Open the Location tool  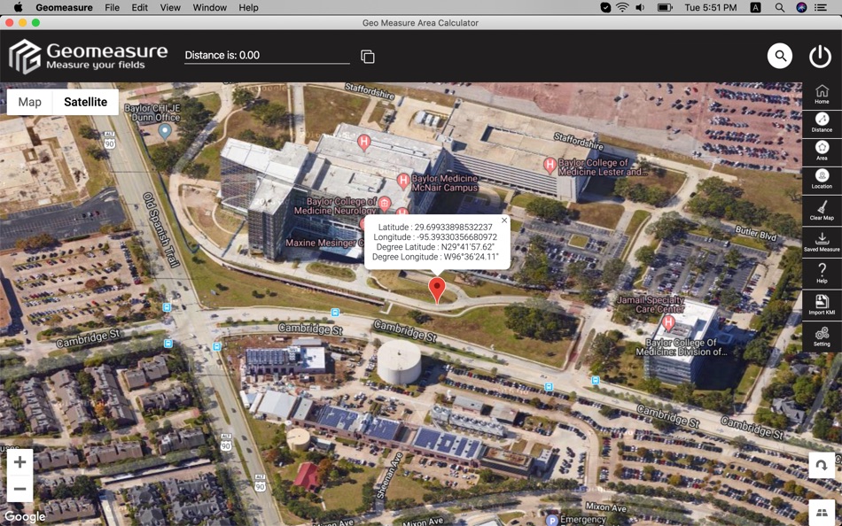pos(822,179)
